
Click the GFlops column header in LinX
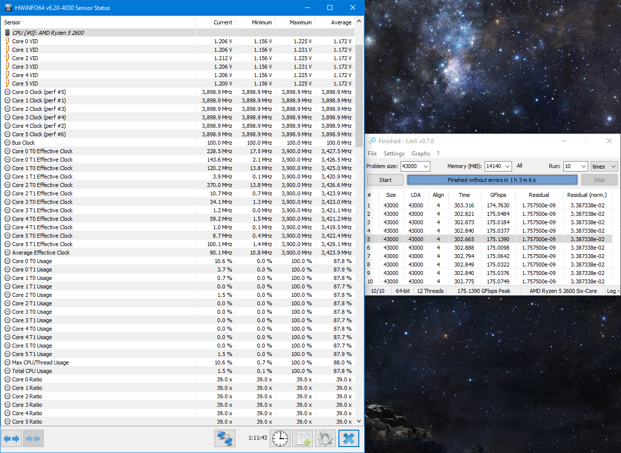click(x=498, y=195)
